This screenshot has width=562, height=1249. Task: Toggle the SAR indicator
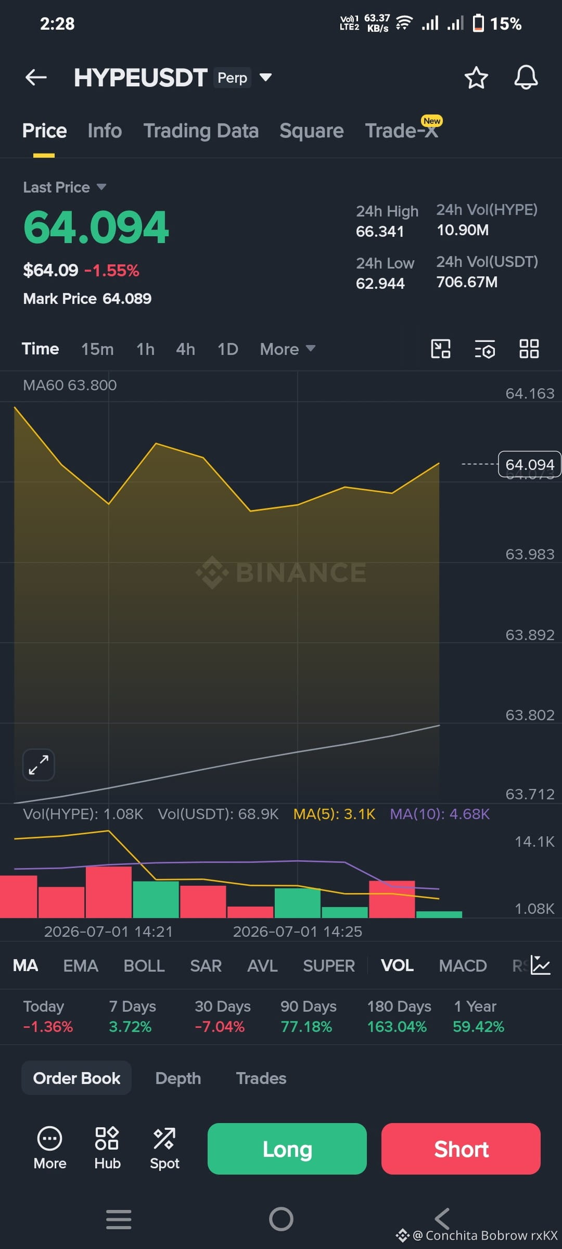206,965
